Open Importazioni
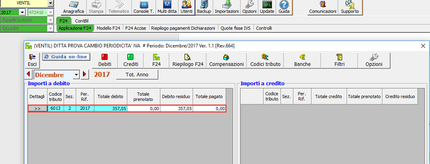 pyautogui.click(x=227, y=7)
